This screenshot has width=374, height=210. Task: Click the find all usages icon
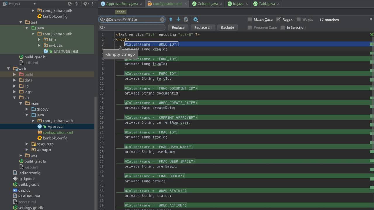[186, 20]
